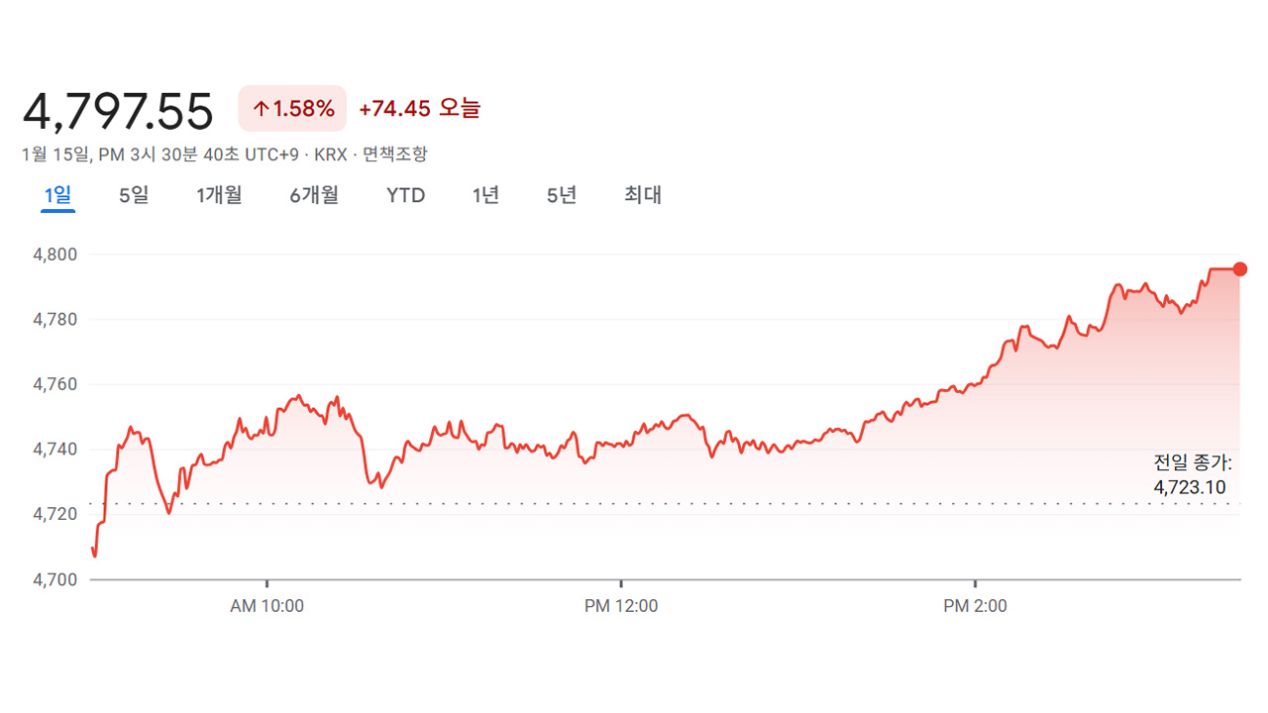Click the 4,797.55 index value

118,111
